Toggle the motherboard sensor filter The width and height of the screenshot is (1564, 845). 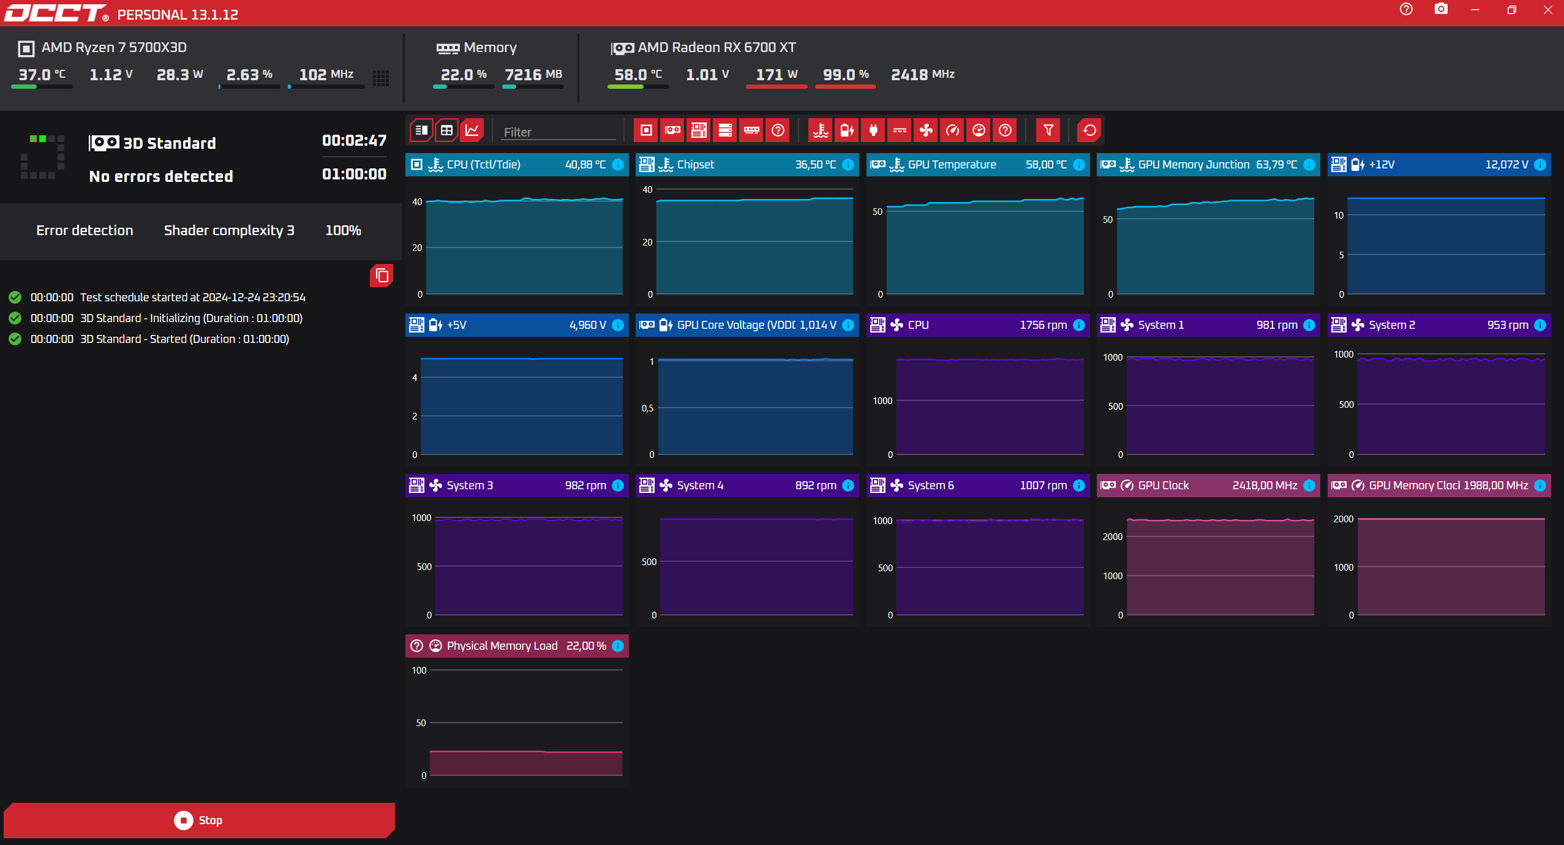(699, 130)
